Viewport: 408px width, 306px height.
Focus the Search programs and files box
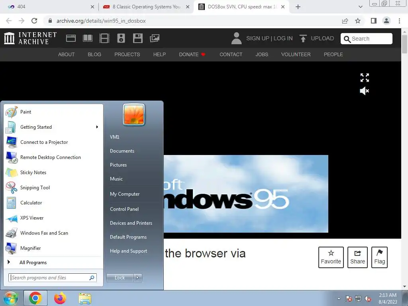tap(53, 278)
